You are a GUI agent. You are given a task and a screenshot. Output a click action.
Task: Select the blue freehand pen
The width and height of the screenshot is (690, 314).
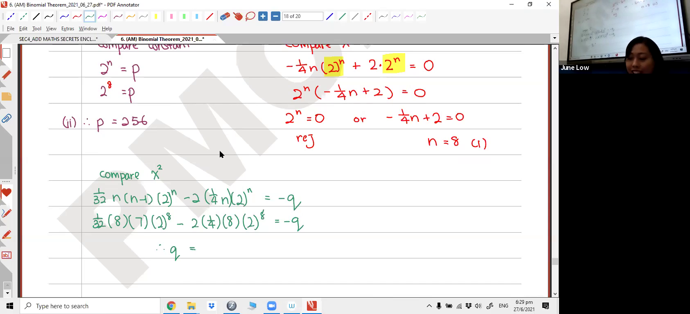64,16
